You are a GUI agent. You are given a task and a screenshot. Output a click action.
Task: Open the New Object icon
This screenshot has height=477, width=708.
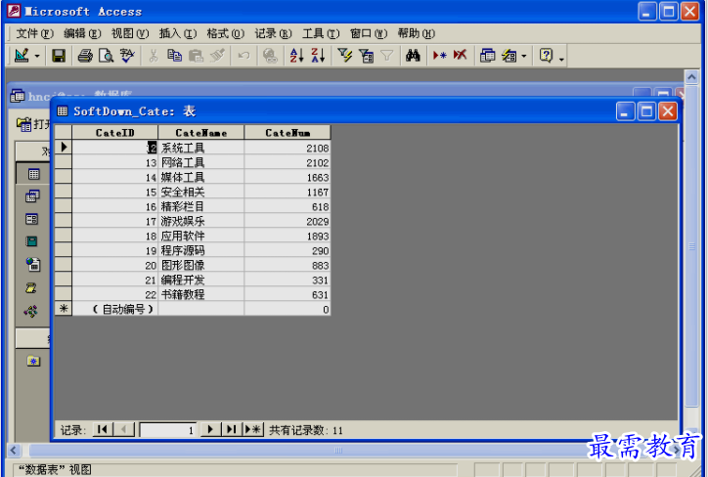tap(509, 56)
